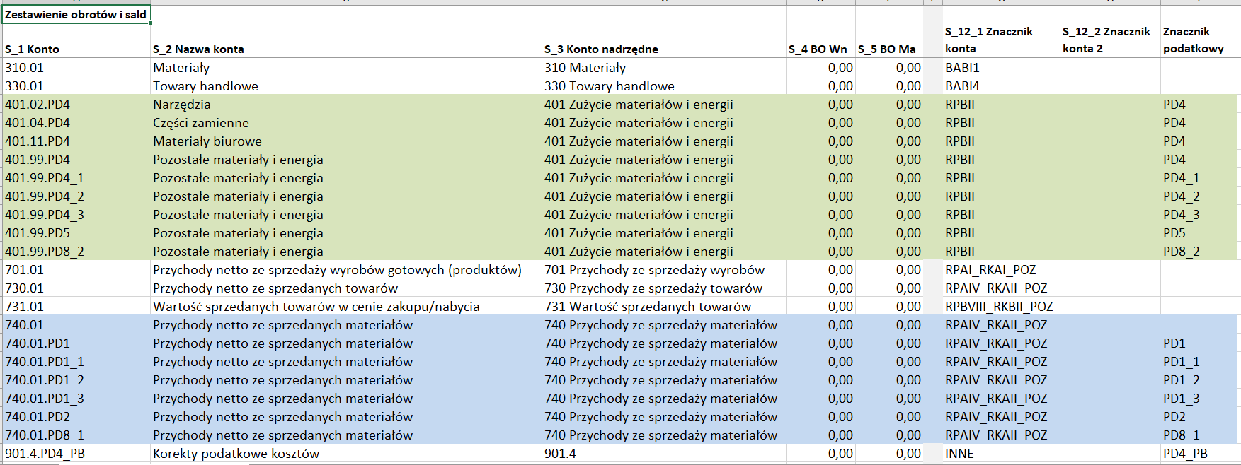Select account cell 730.01

coord(76,288)
